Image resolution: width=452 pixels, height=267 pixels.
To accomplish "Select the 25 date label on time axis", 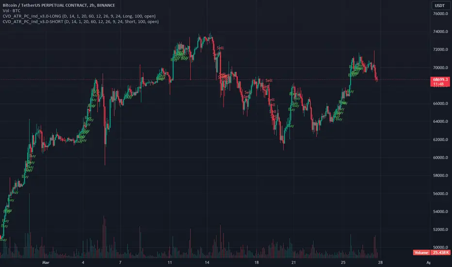I will [343, 262].
